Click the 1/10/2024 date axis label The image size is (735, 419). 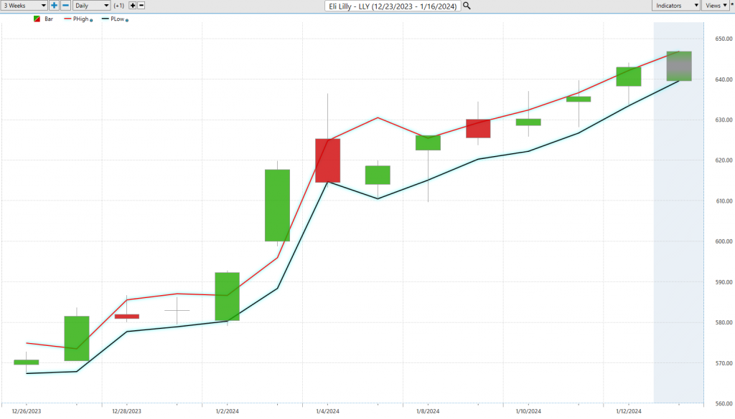click(528, 412)
